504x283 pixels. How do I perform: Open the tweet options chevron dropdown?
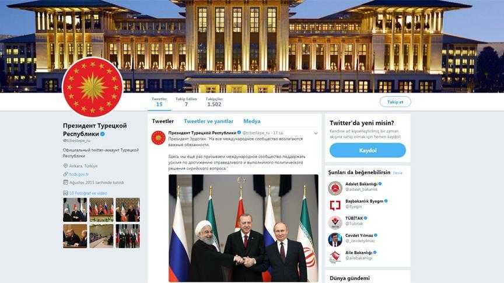coord(316,133)
